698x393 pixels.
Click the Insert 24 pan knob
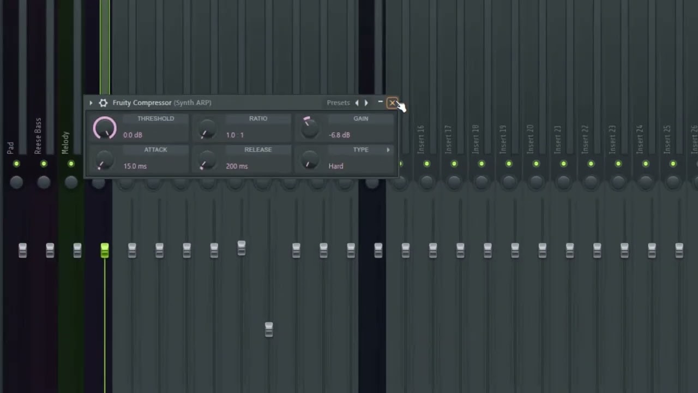pos(646,182)
